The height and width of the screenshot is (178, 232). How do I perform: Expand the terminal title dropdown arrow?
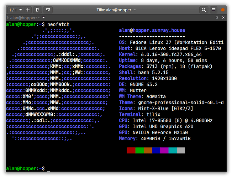(x=44, y=17)
